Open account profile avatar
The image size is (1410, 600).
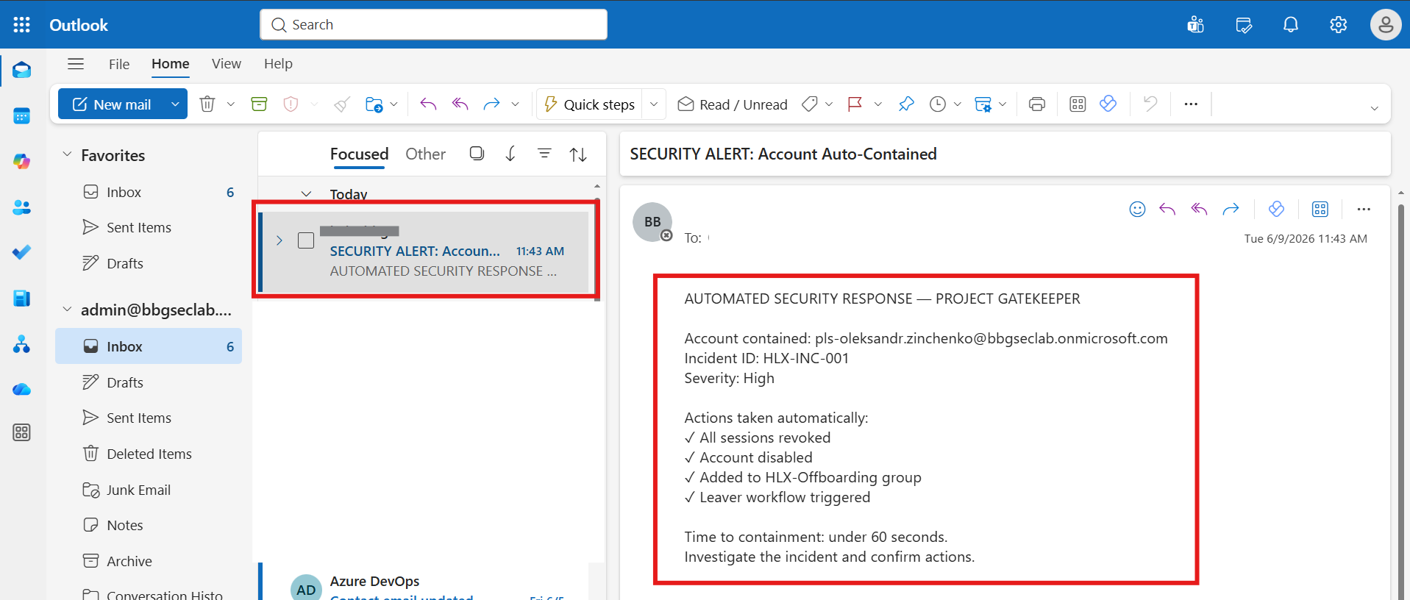pos(1386,25)
